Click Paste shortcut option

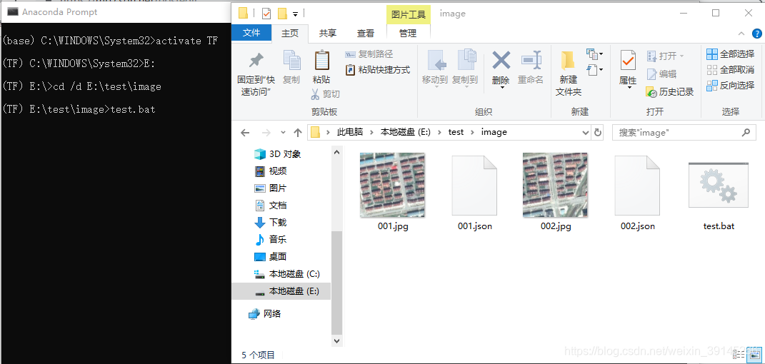pyautogui.click(x=378, y=70)
